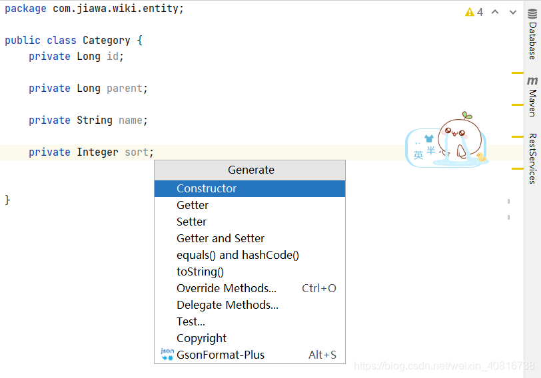Click the closing brace of class
541x378 pixels.
pyautogui.click(x=7, y=200)
